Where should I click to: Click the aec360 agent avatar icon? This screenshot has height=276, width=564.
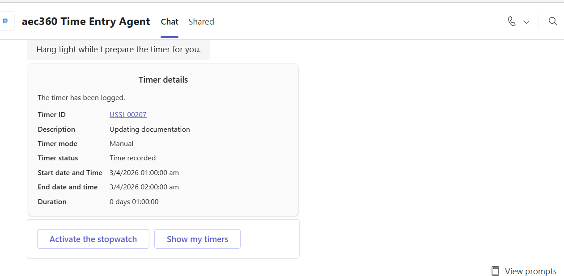(5, 21)
